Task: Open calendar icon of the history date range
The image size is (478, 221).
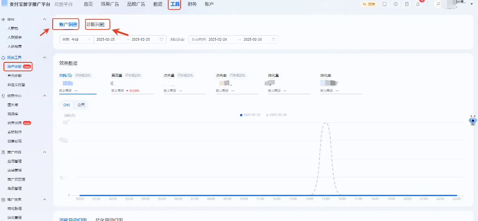Action: (274, 39)
